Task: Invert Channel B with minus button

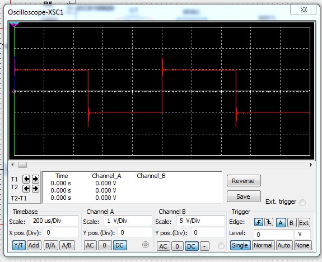Action: pos(204,246)
